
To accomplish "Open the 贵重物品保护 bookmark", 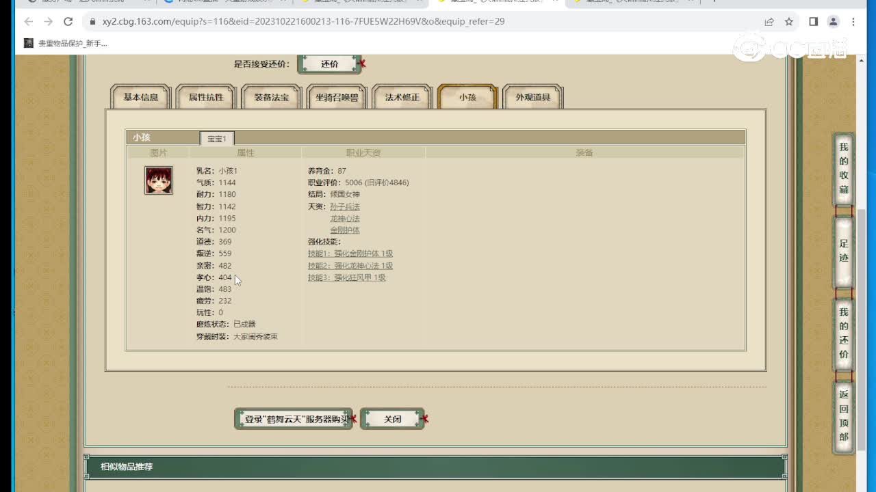I will (x=66, y=43).
